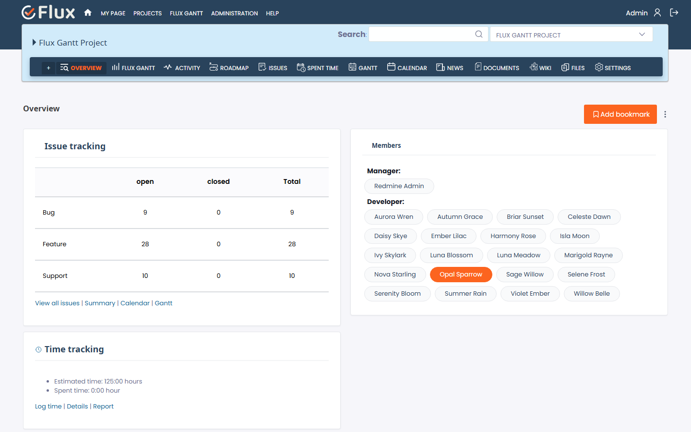Open time tracking Report link
Image resolution: width=691 pixels, height=432 pixels.
[103, 407]
